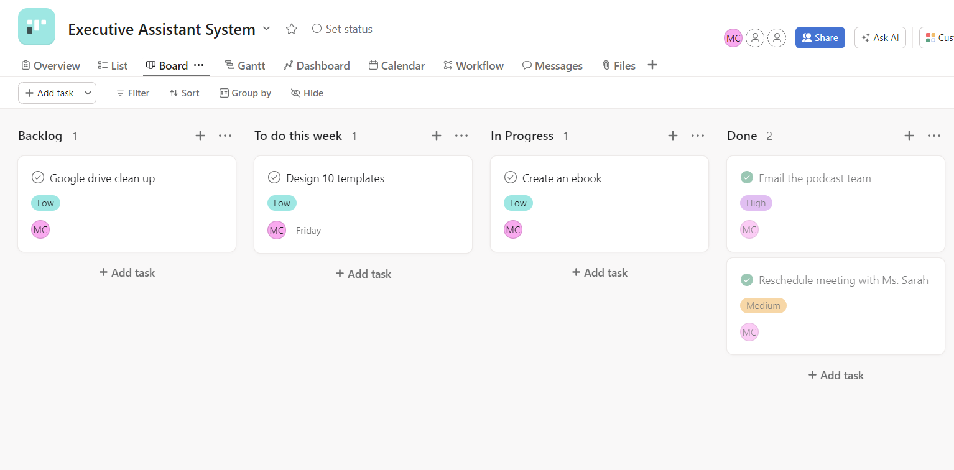Open Board tab more options ellipsis
Viewport: 954px width, 470px height.
tap(199, 65)
